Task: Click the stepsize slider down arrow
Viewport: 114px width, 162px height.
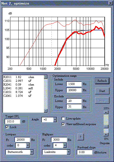Action: [x=106, y=134]
